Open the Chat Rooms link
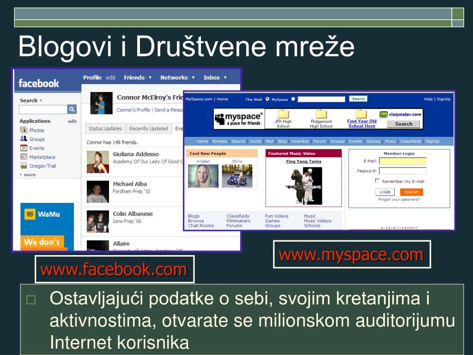 [x=200, y=226]
